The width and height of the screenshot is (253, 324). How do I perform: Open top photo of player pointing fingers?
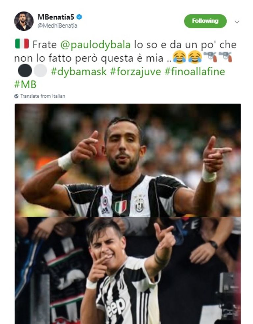point(128,160)
